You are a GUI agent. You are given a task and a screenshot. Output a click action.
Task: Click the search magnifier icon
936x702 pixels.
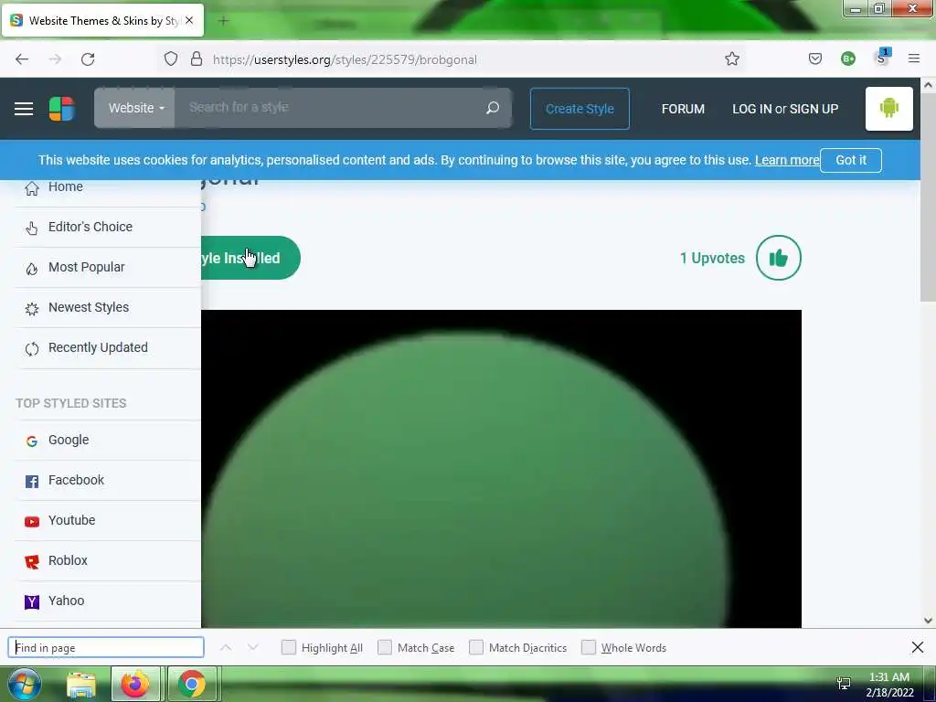coord(493,108)
